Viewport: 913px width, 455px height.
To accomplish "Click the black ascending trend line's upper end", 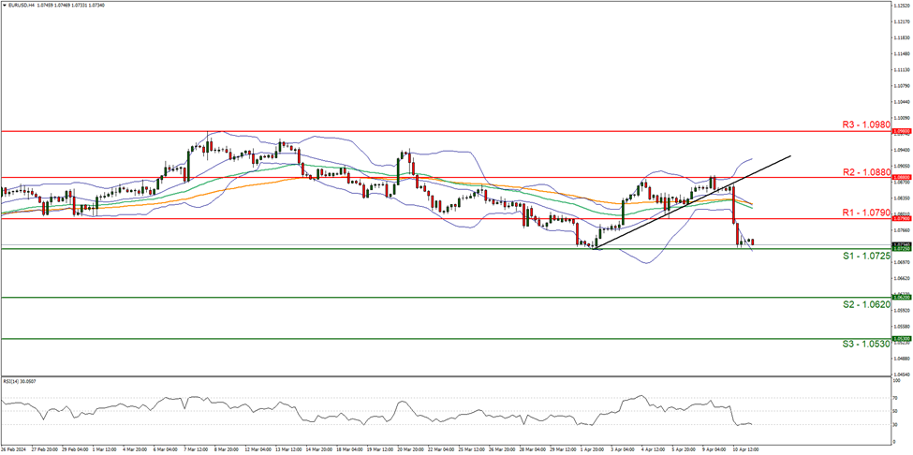I will pyautogui.click(x=789, y=155).
